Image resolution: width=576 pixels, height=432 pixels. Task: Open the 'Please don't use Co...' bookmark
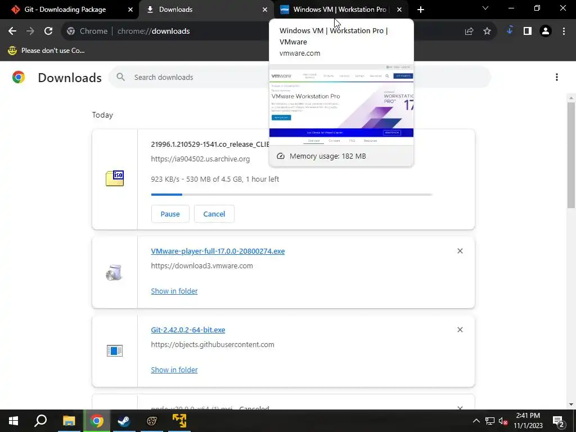[x=46, y=51]
